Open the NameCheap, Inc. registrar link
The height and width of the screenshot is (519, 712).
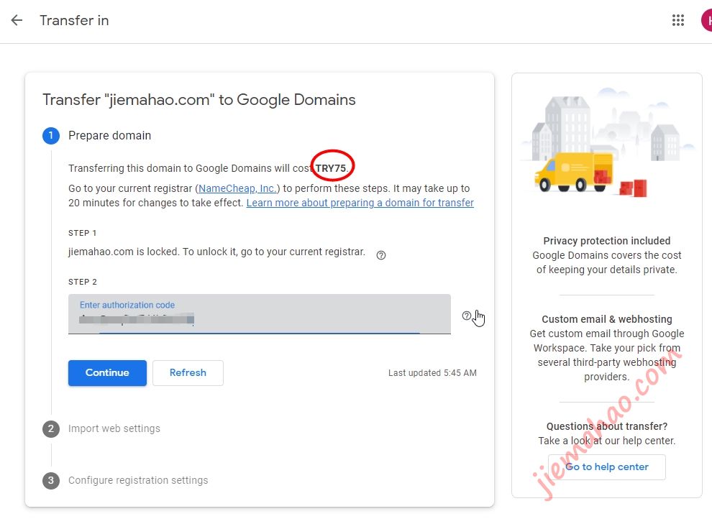click(237, 188)
